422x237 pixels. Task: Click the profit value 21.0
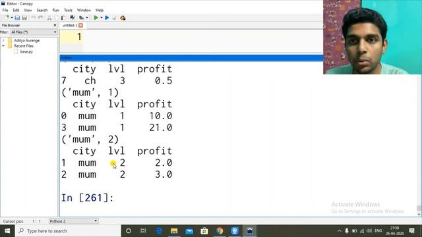(161, 127)
